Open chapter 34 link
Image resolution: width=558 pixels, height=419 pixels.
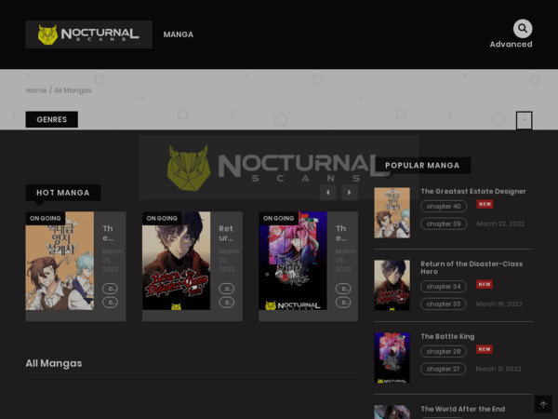point(444,287)
